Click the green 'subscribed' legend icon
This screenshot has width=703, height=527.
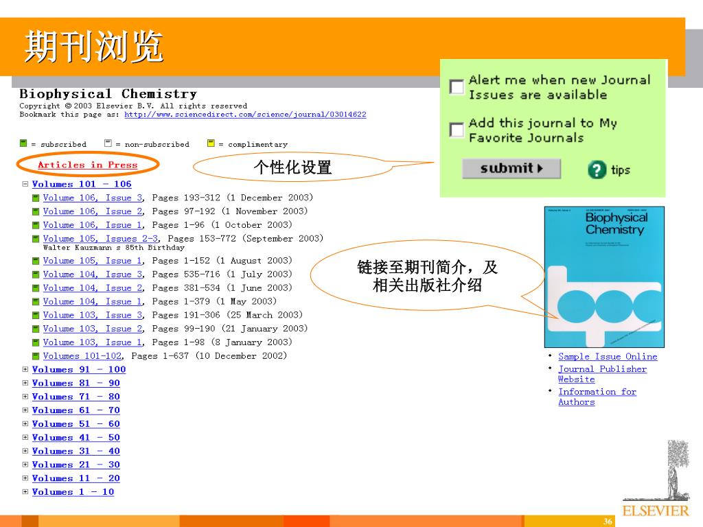coord(23,143)
